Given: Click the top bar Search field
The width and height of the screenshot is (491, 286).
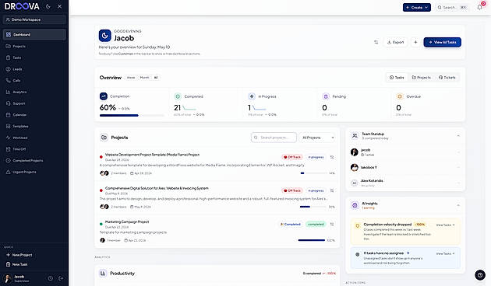Looking at the screenshot, I should 452,8.
